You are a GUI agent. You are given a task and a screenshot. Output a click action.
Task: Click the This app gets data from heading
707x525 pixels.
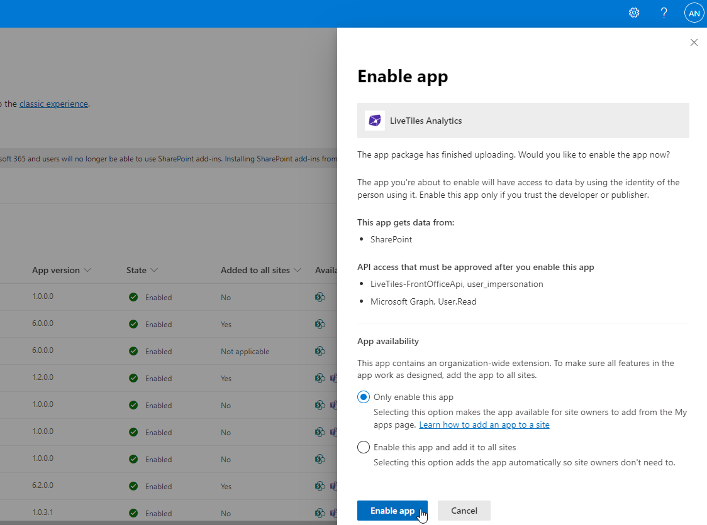coord(406,222)
